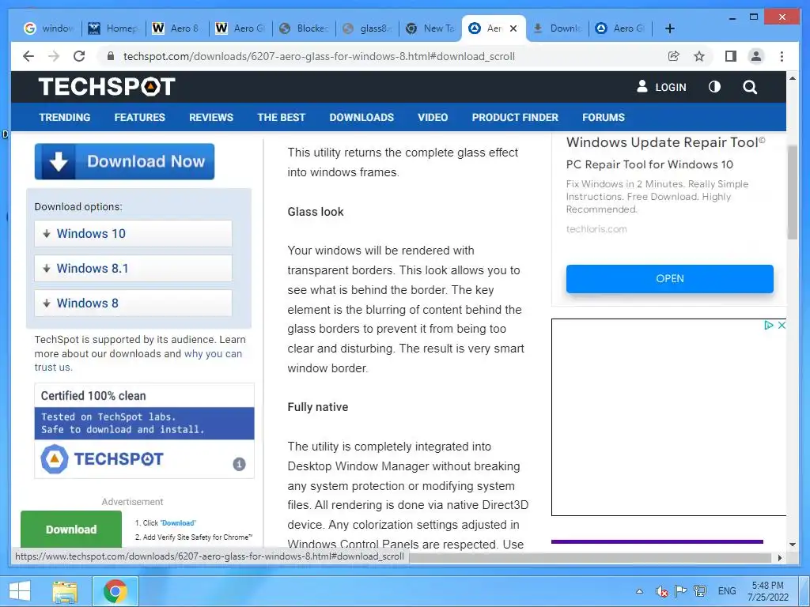Click the scrollbar up arrow

point(793,78)
